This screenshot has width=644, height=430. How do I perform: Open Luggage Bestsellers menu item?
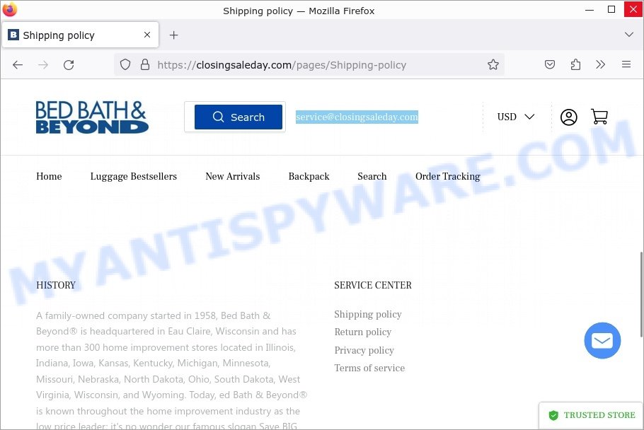pyautogui.click(x=134, y=176)
